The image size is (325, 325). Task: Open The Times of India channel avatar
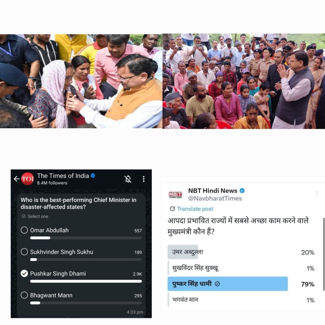[x=28, y=179]
